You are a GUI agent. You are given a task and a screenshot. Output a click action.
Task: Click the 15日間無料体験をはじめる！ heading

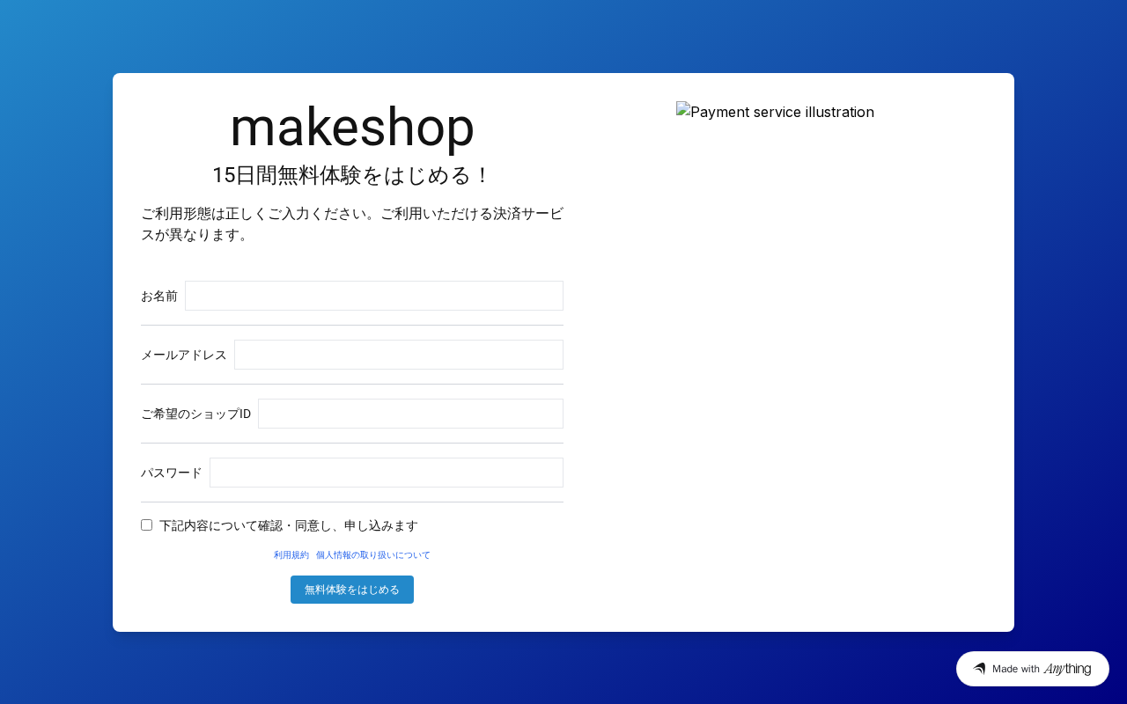[352, 175]
